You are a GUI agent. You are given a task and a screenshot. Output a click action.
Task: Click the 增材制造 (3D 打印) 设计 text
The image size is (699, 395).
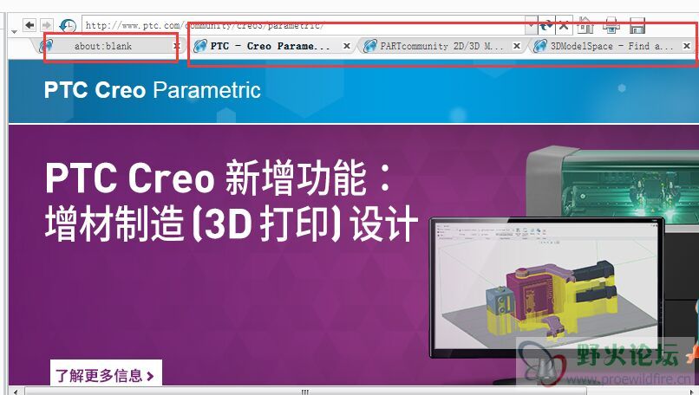pos(232,223)
